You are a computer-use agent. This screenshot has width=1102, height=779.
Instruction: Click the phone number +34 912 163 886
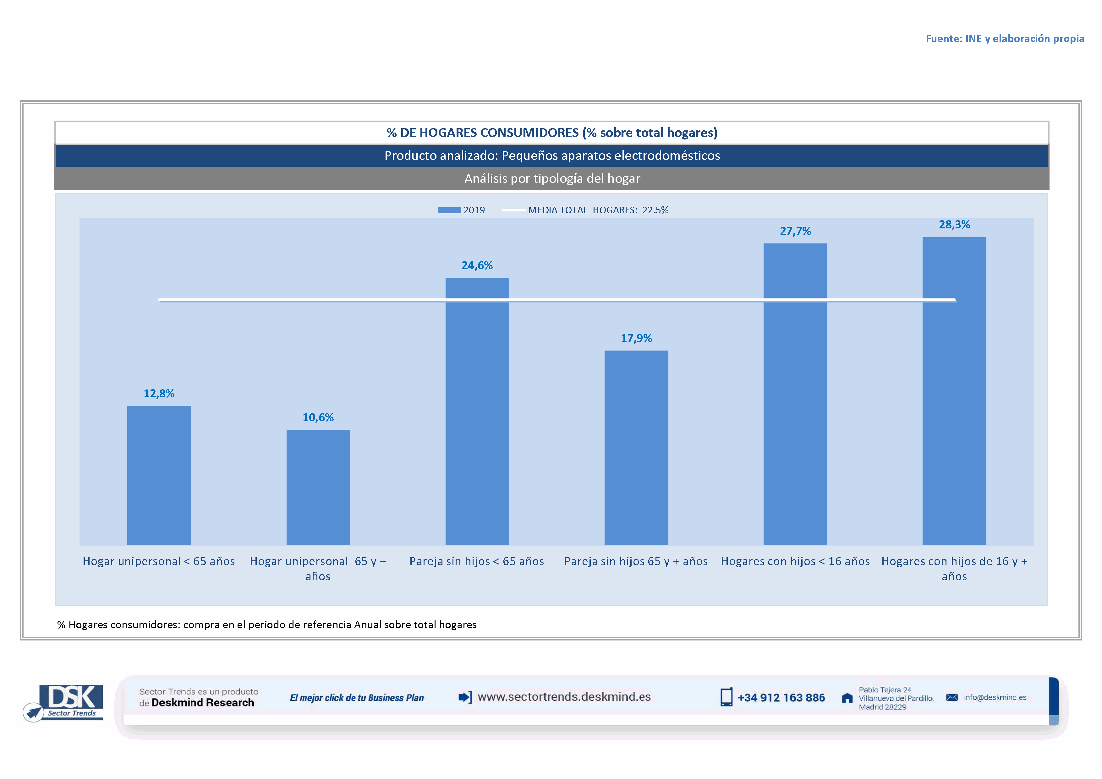pyautogui.click(x=781, y=698)
